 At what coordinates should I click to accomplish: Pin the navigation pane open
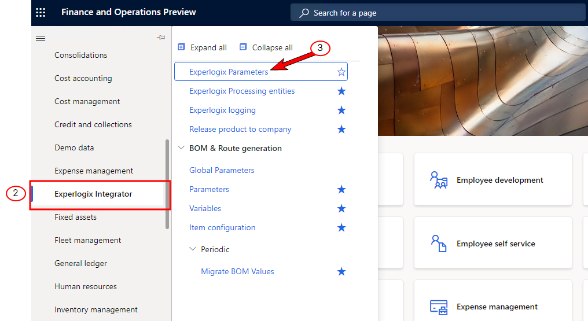161,38
